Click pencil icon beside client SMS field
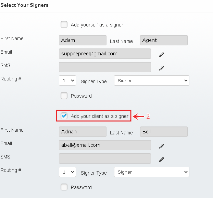This screenshot has width=213, height=198. 162,159
